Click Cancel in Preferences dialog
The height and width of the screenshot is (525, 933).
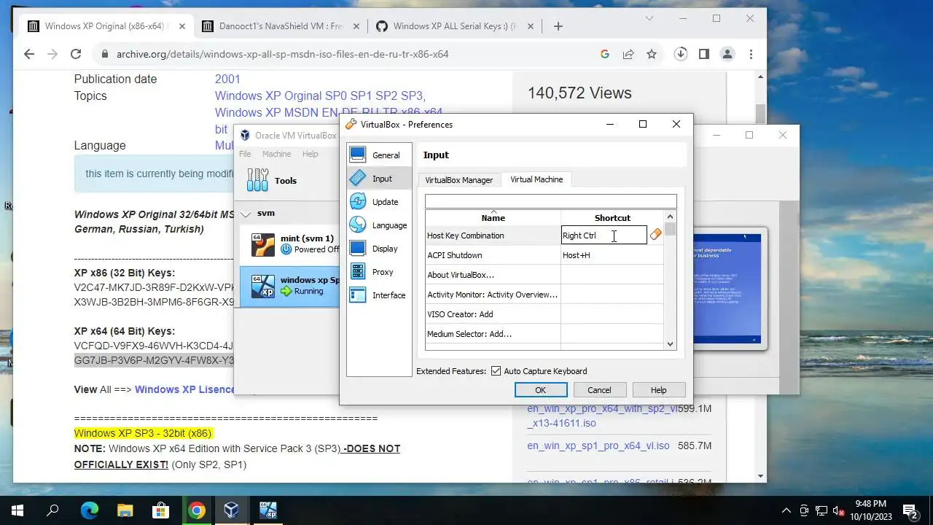[599, 390]
